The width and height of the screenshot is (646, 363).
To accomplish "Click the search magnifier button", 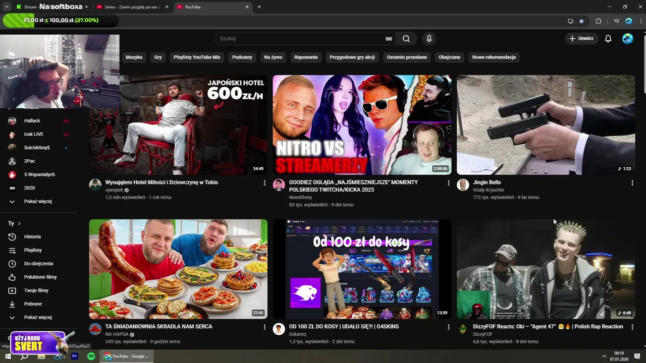I will tap(406, 39).
